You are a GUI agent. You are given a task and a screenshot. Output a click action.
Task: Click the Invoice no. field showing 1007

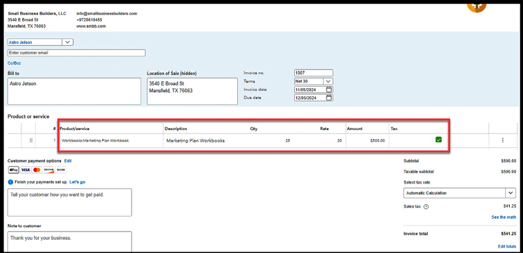point(314,73)
